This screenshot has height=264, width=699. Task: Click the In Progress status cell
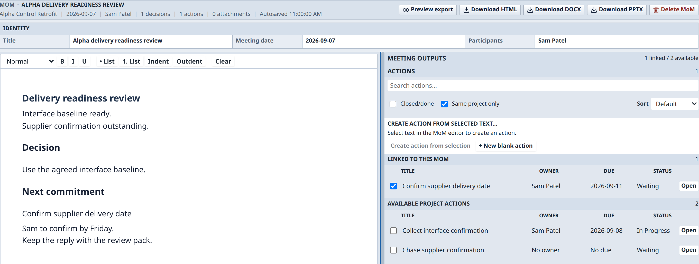tap(653, 231)
